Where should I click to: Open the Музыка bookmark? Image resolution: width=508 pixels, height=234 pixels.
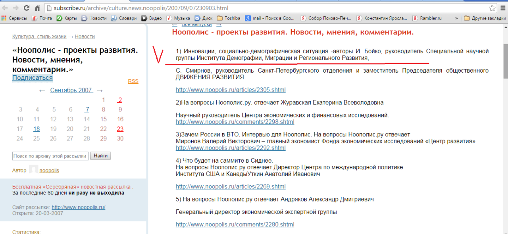tap(178, 18)
